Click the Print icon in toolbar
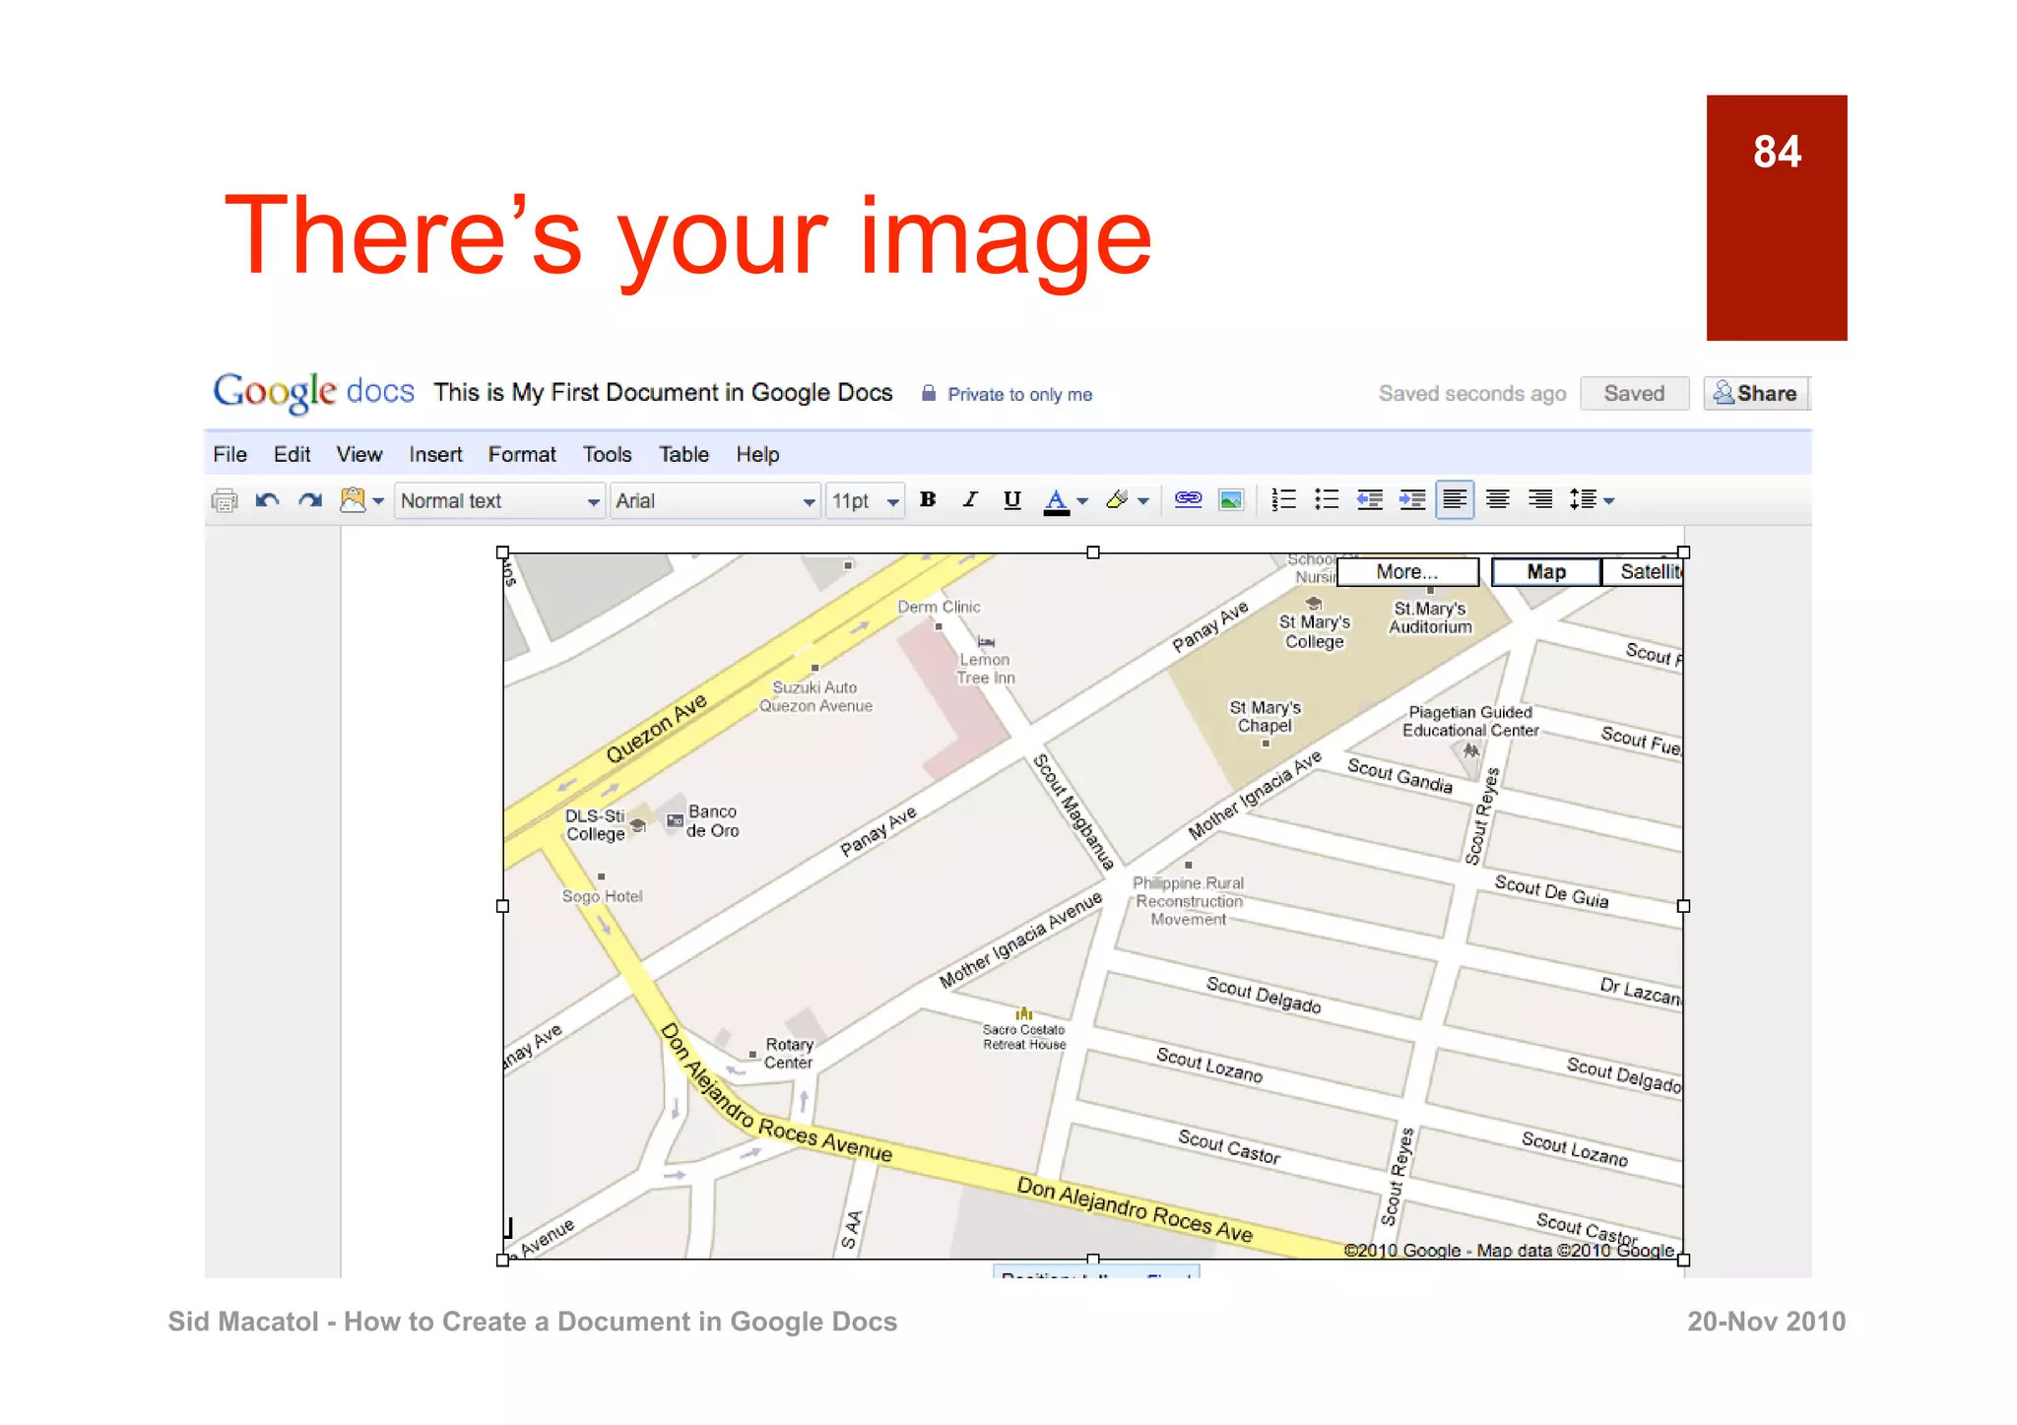The height and width of the screenshot is (1425, 2017). pyautogui.click(x=225, y=501)
